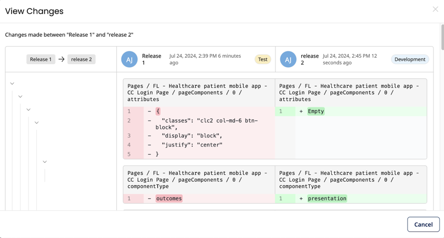Click the yellow Test environment badge
444x238 pixels.
tap(262, 59)
